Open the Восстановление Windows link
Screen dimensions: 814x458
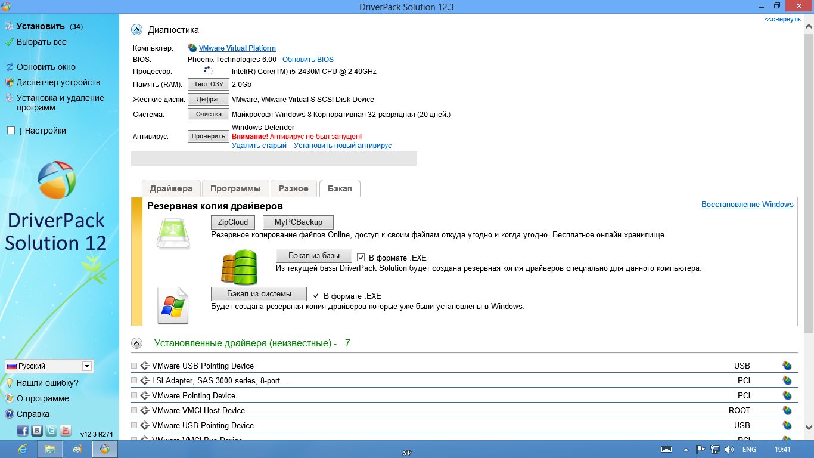[747, 205]
